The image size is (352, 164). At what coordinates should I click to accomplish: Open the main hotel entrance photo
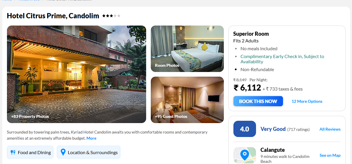pos(77,74)
